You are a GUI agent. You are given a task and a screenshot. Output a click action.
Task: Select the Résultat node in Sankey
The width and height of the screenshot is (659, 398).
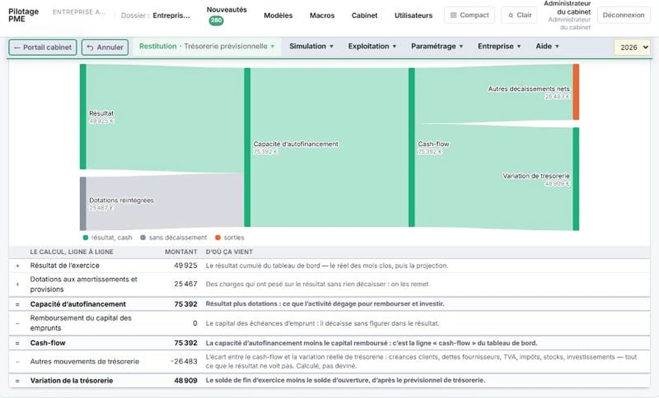point(83,117)
